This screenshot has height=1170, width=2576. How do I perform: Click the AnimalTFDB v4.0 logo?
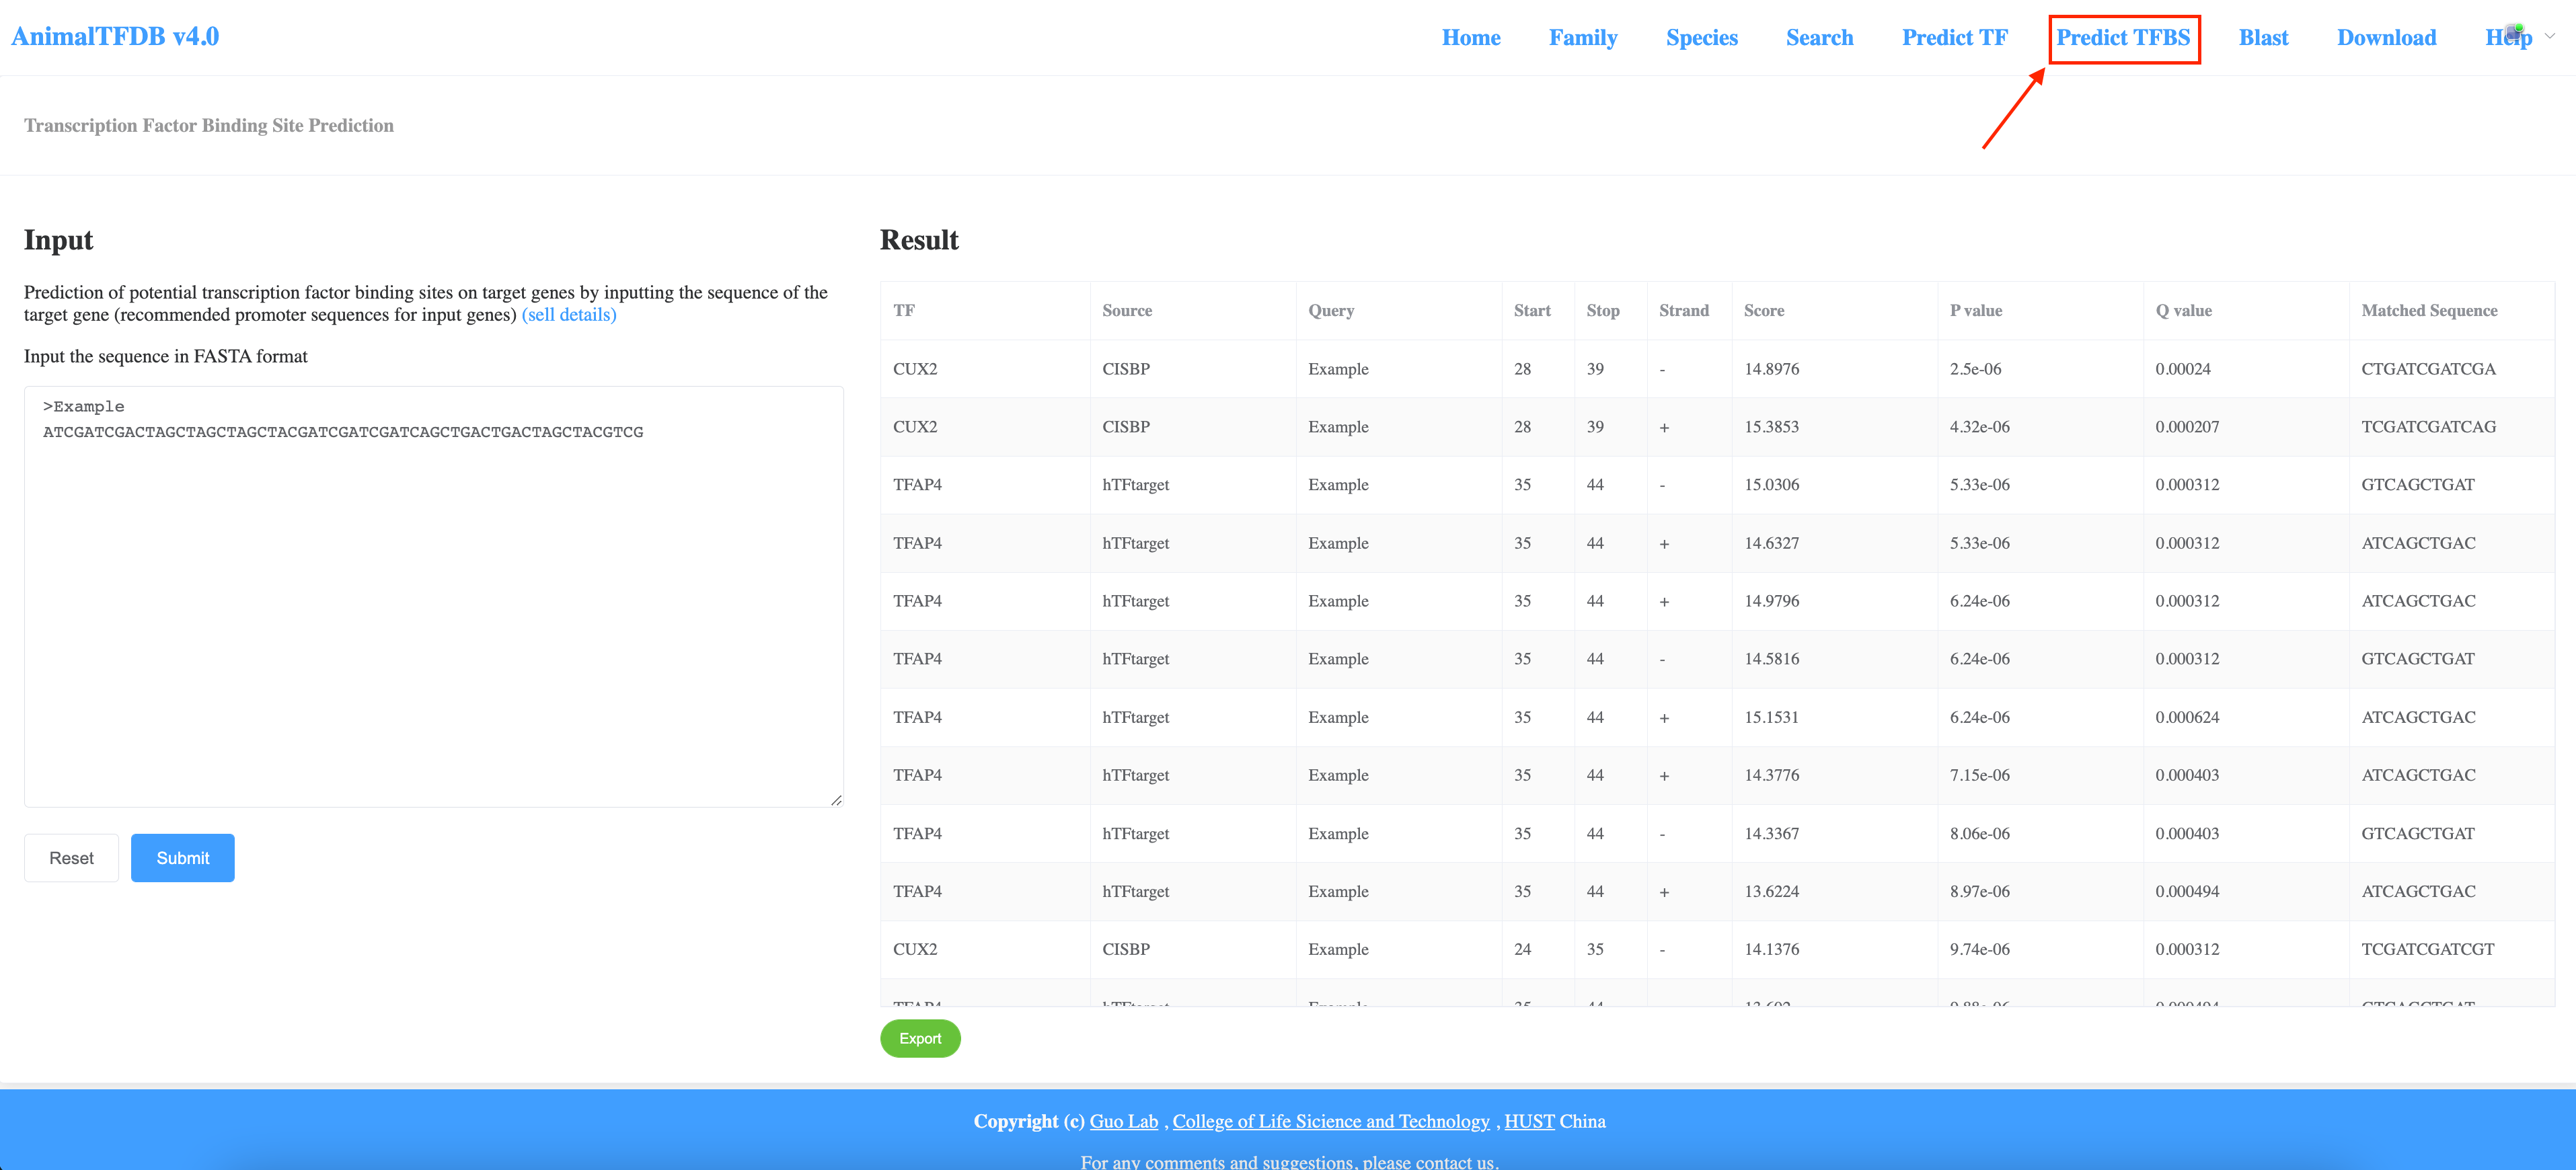point(115,36)
